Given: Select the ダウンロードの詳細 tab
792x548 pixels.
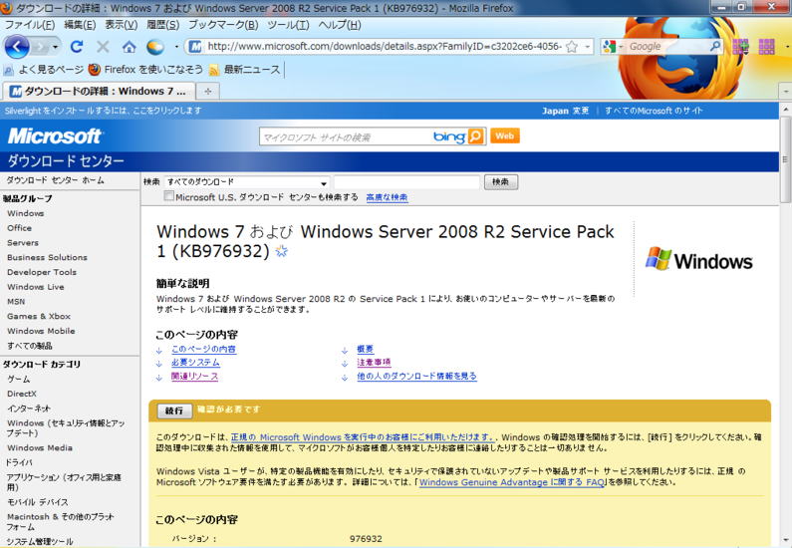Looking at the screenshot, I should (x=99, y=91).
